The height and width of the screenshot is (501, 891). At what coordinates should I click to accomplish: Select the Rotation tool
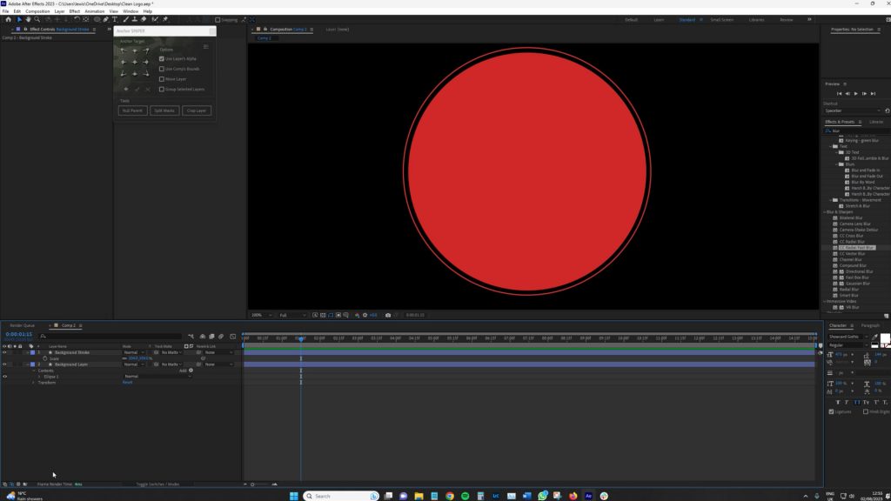click(x=77, y=19)
